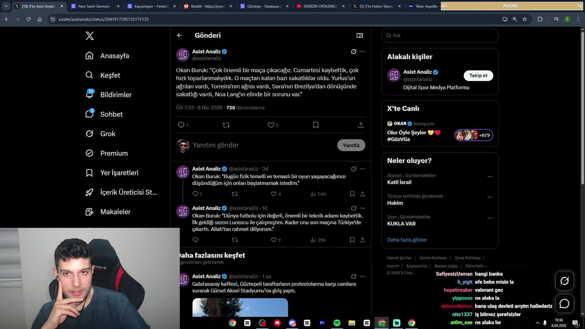Open more options on the 1 sa post
585x329 pixels.
(362, 276)
